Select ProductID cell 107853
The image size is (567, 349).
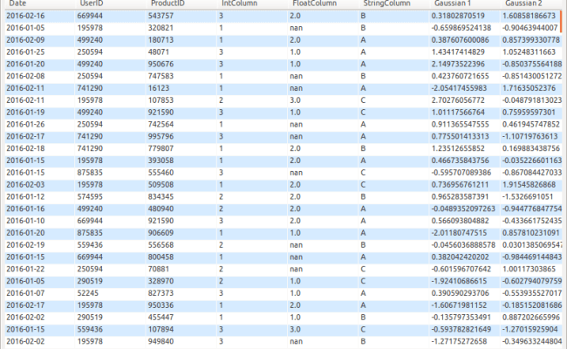click(161, 100)
